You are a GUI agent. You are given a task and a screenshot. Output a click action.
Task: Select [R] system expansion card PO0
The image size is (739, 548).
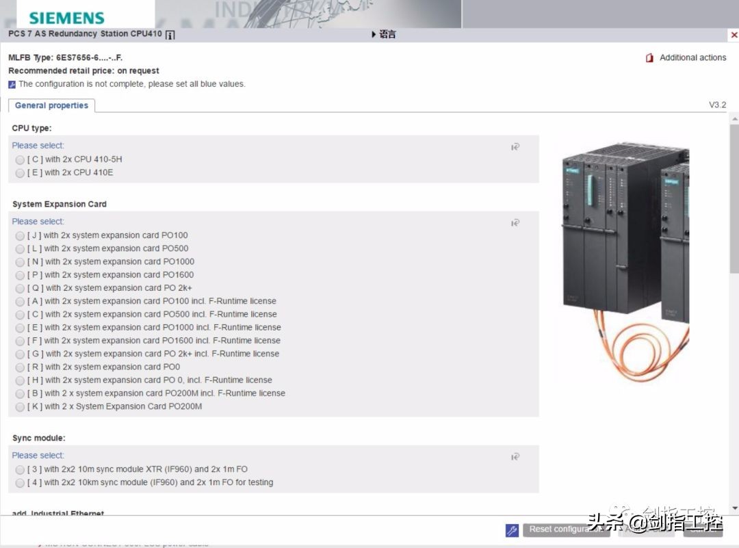[20, 367]
